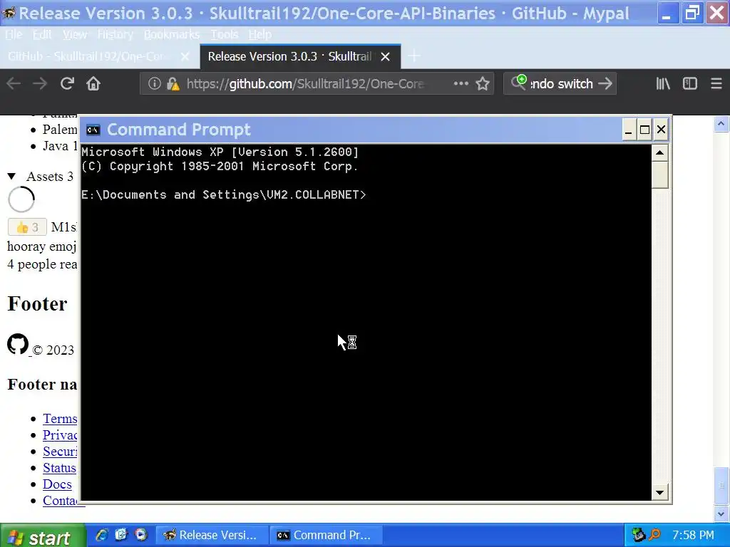Open the Edit menu
Screen dimensions: 730x547
[x=42, y=34]
